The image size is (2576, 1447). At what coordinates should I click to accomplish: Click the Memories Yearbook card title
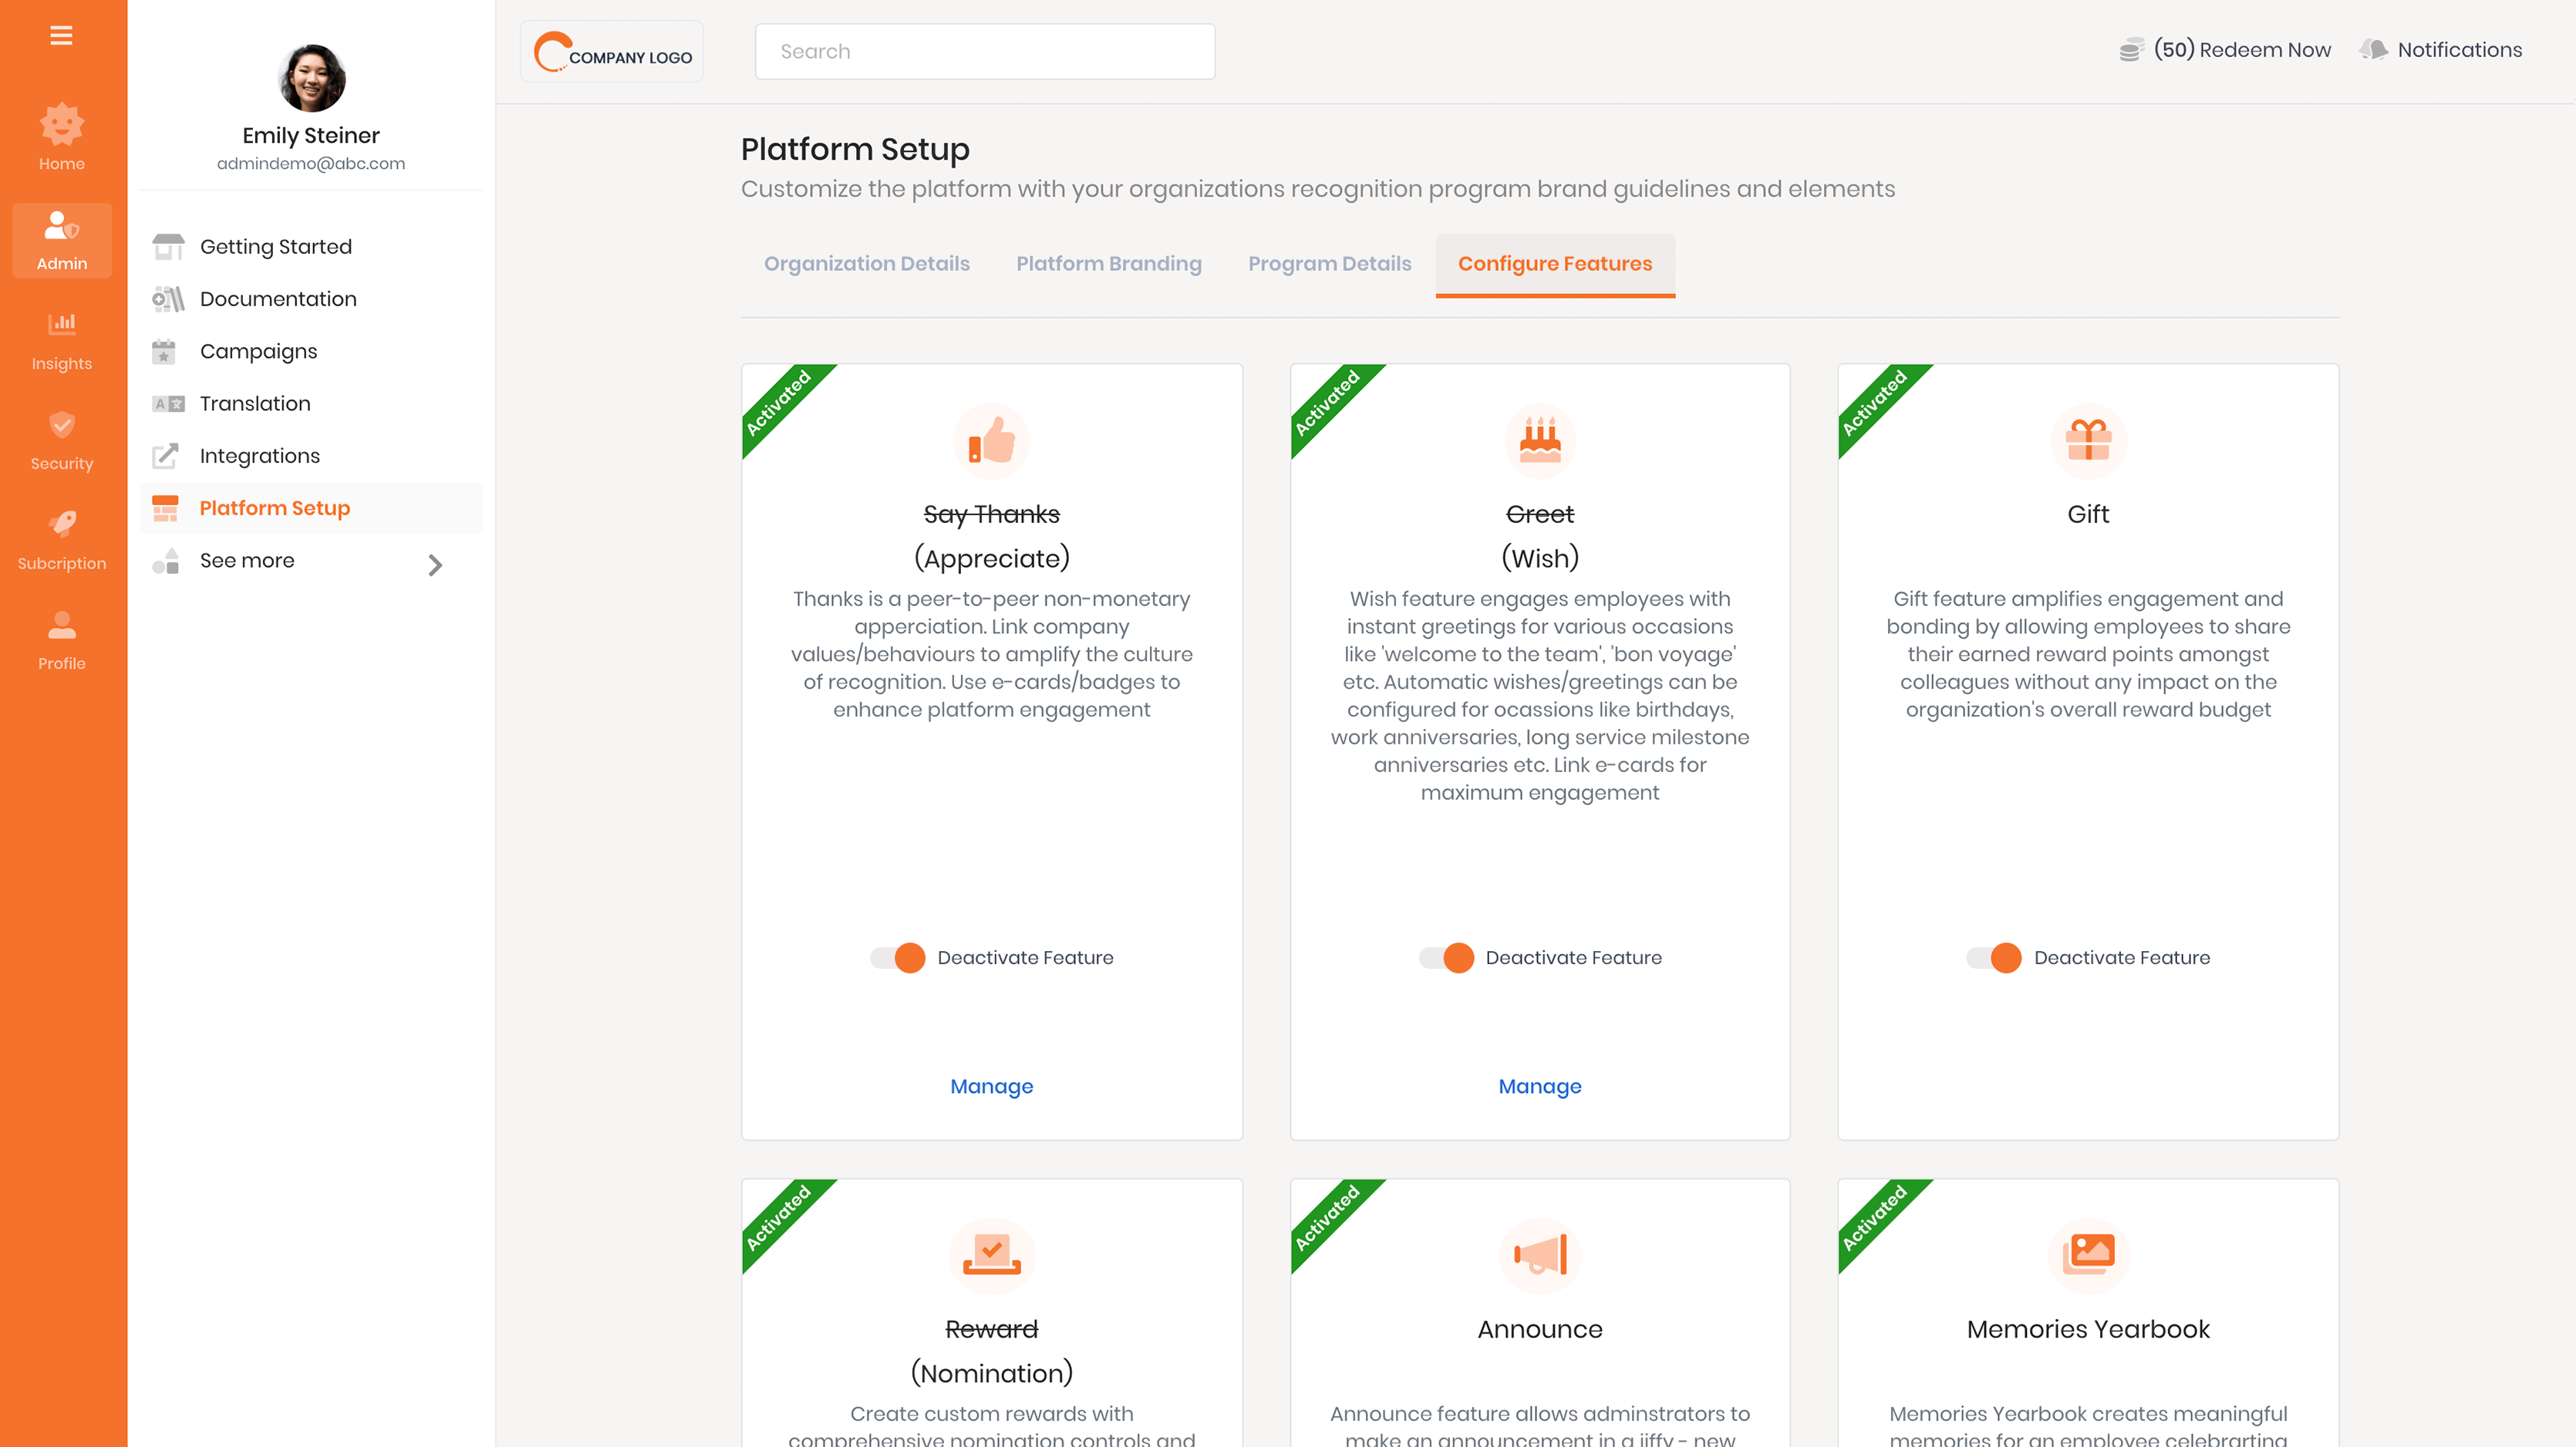pos(2088,1329)
